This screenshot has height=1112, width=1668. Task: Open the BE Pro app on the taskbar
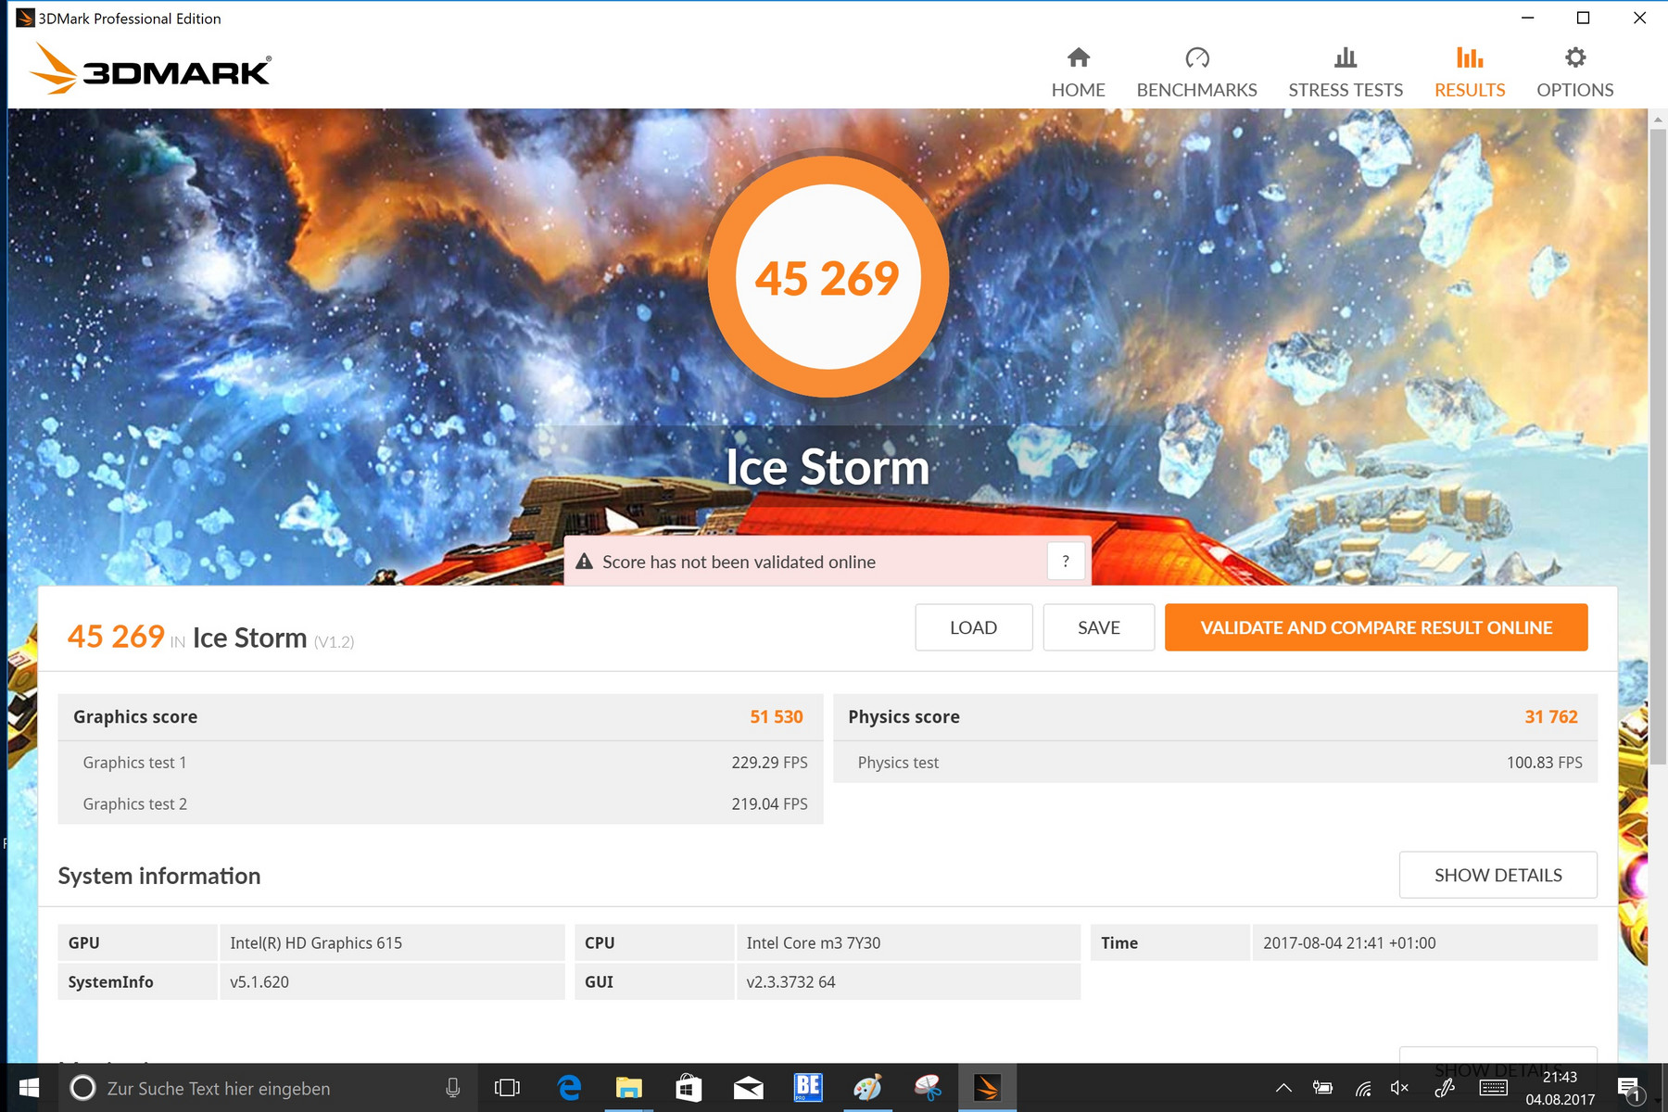pyautogui.click(x=808, y=1087)
